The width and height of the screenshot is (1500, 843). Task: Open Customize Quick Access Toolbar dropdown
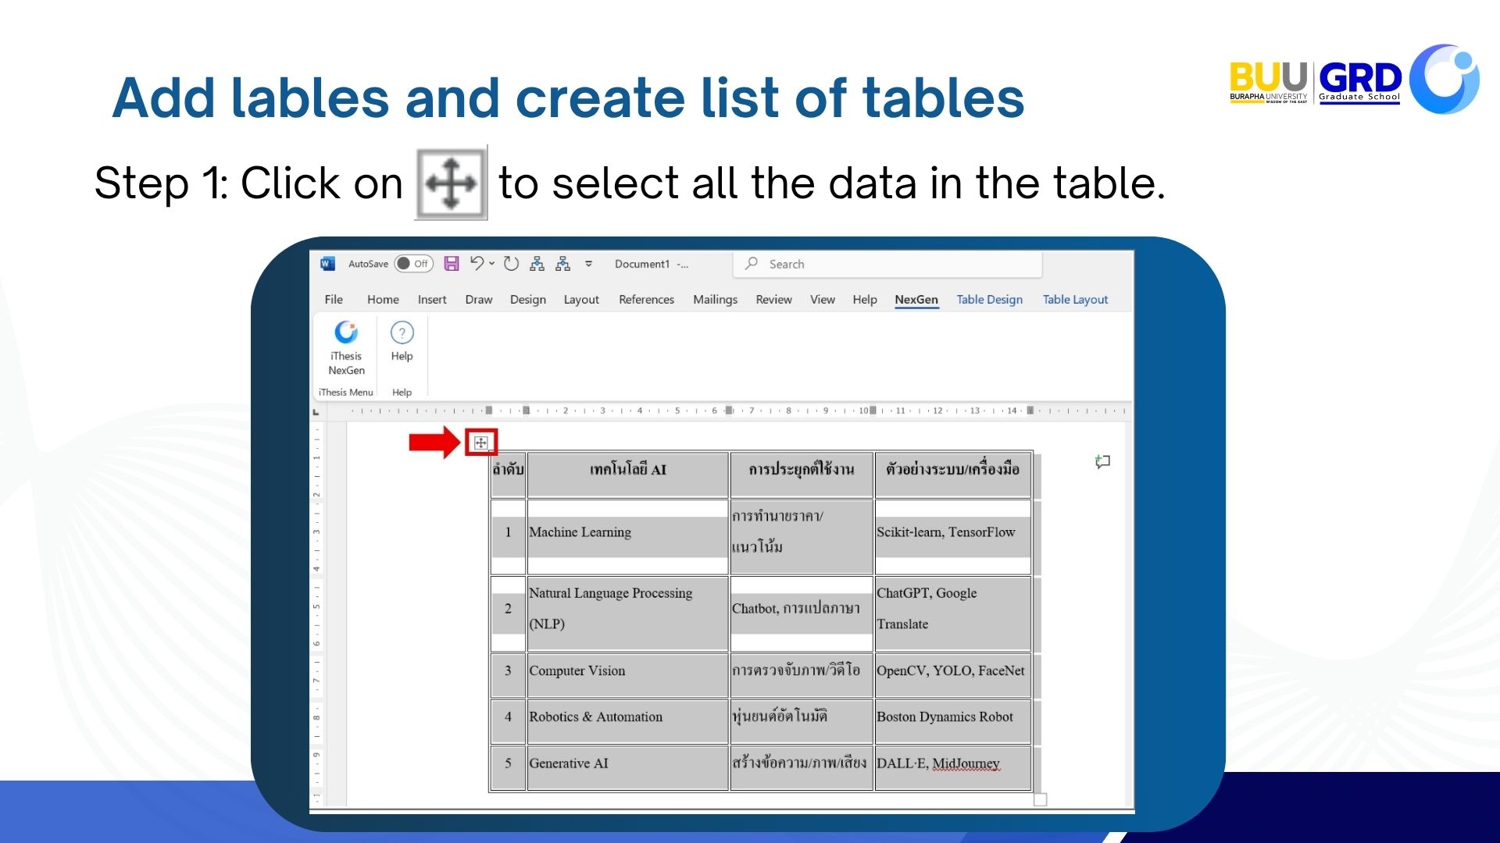coord(589,264)
